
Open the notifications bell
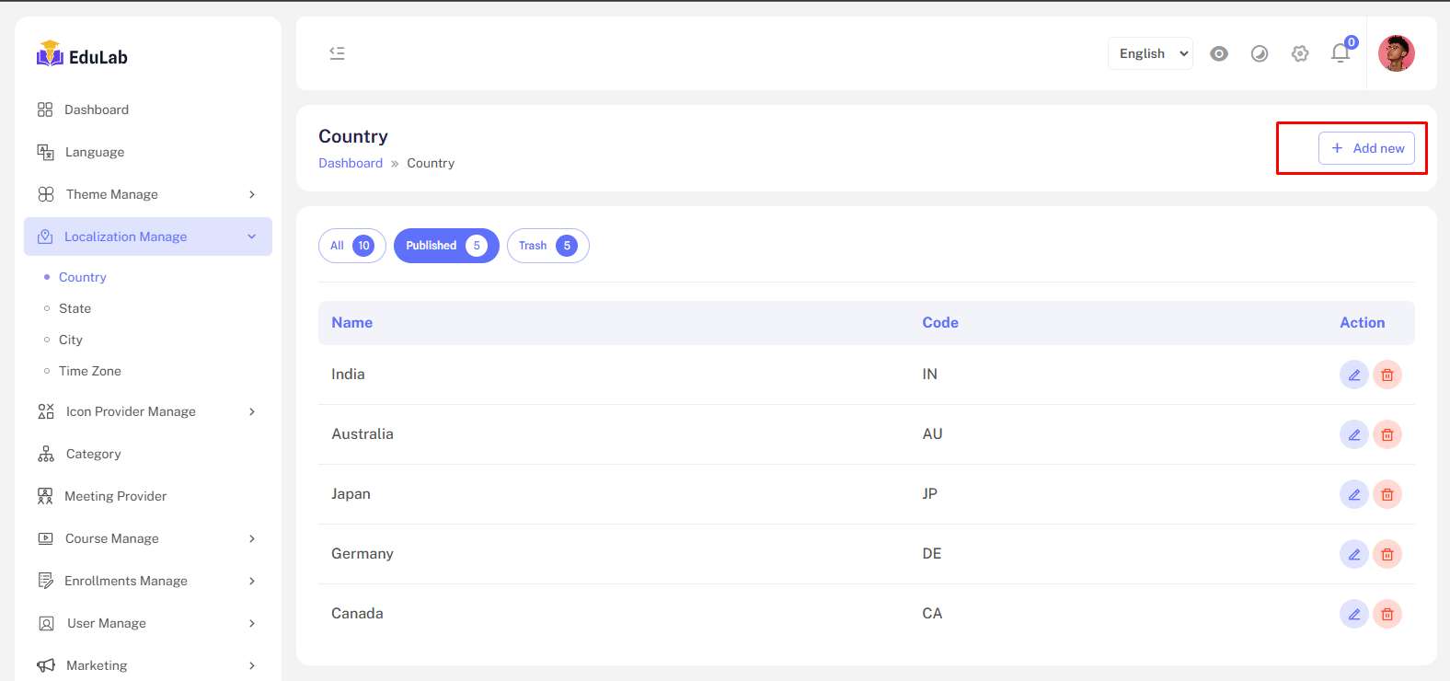click(1340, 53)
